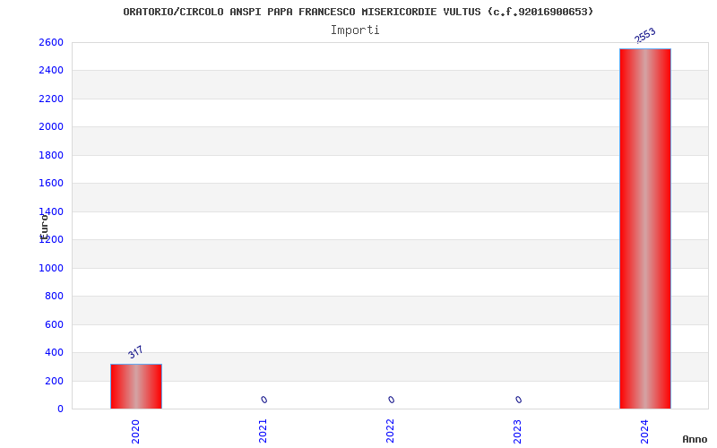Click the 200 y-axis tick label
The width and height of the screenshot is (717, 448).
pyautogui.click(x=54, y=382)
